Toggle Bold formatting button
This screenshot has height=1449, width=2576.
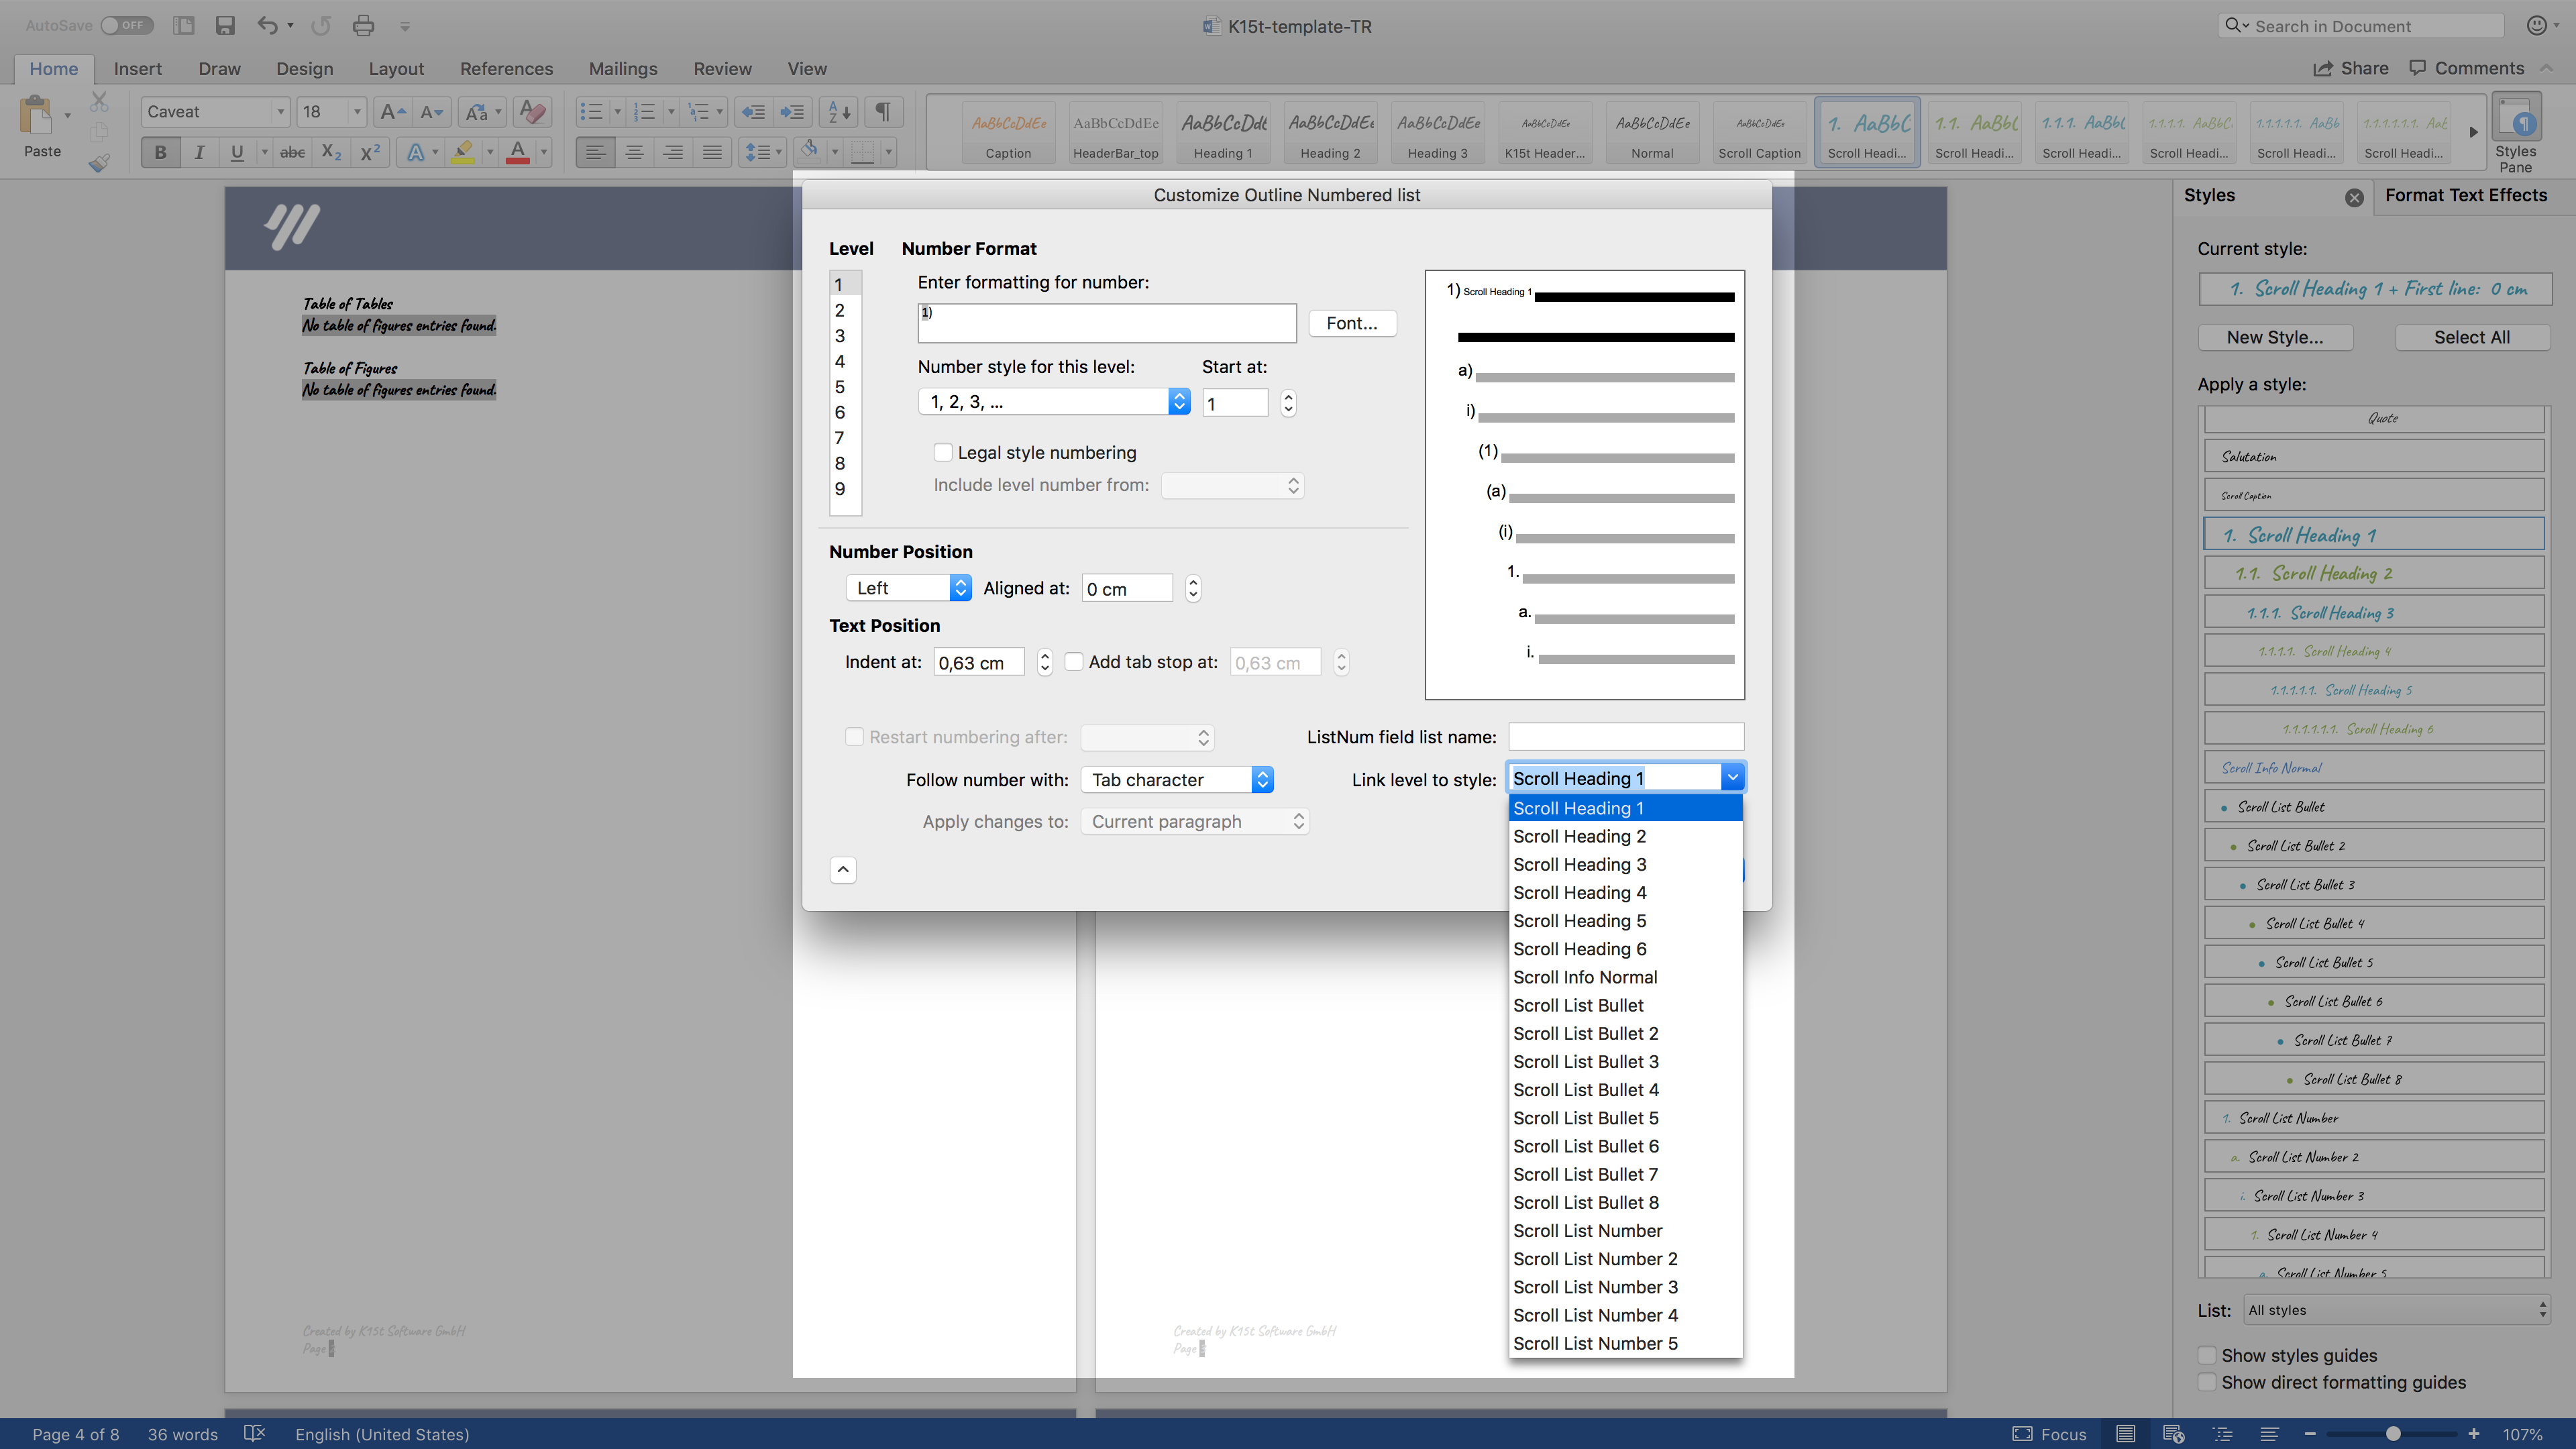[160, 152]
